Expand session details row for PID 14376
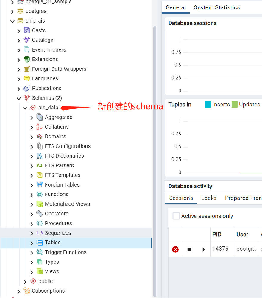 (204, 249)
